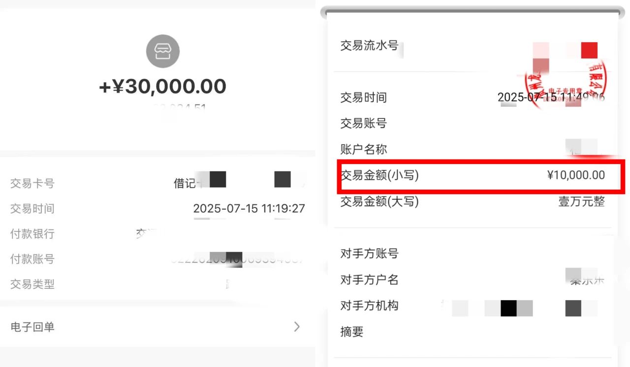Tap the 对手方账号 label
Image resolution: width=630 pixels, height=367 pixels.
(x=369, y=254)
